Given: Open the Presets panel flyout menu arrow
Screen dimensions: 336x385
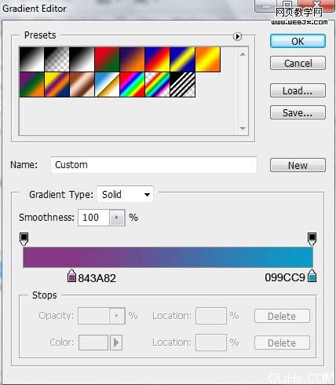Looking at the screenshot, I should (237, 36).
